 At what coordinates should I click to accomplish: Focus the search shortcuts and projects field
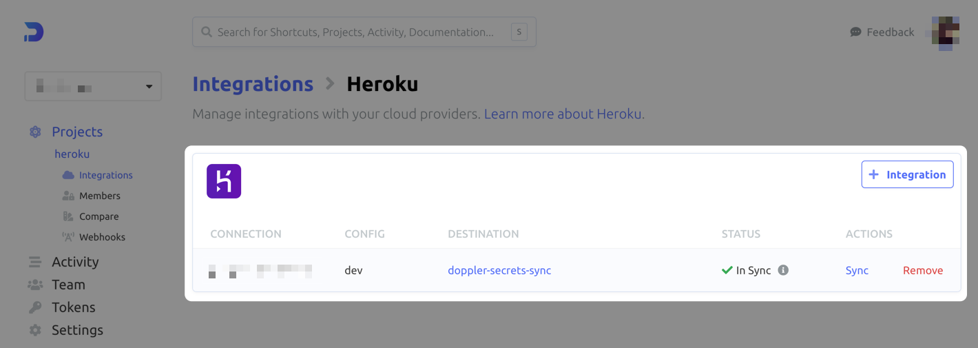[x=364, y=32]
